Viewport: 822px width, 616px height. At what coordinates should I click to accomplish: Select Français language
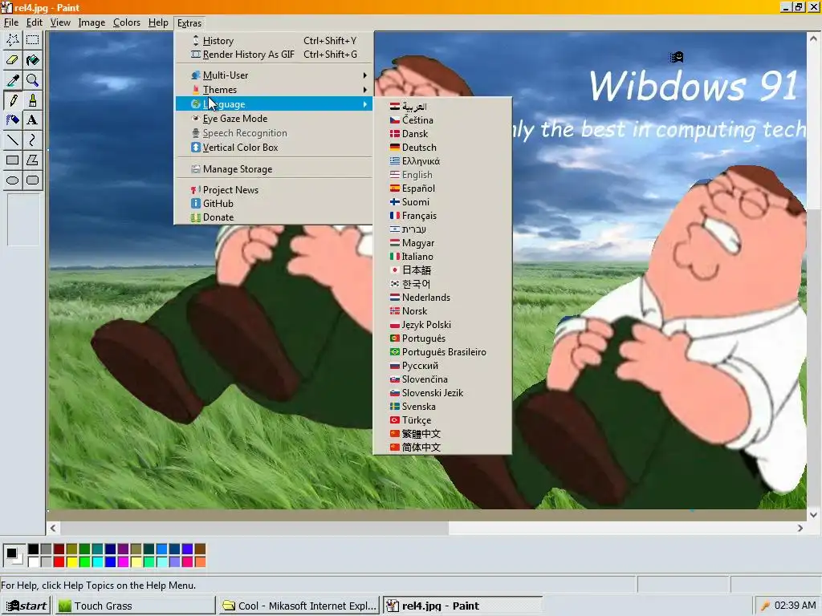pos(442,216)
